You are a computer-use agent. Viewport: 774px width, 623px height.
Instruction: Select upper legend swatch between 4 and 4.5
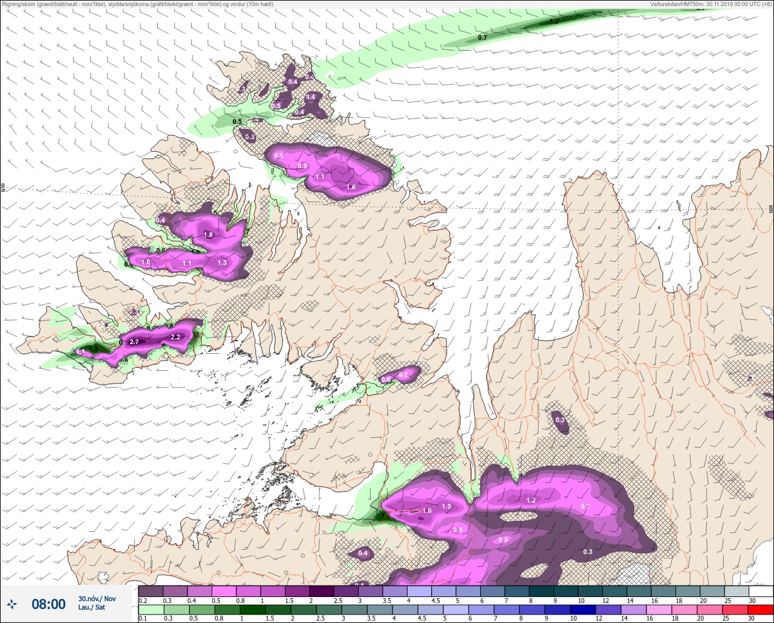pyautogui.click(x=419, y=591)
